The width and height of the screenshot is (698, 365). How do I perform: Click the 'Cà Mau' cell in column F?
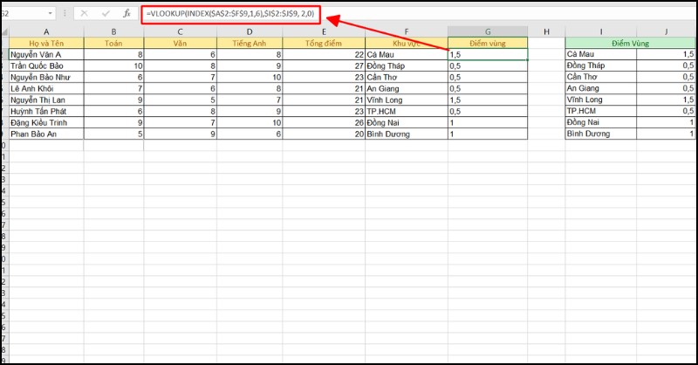407,54
